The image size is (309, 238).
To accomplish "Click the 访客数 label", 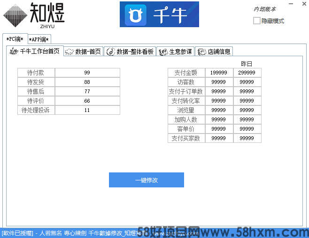I will click(186, 82).
